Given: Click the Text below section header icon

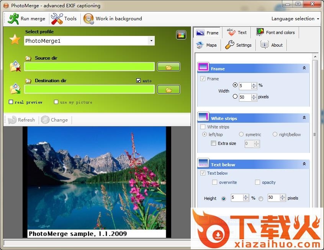Looking at the screenshot, I should click(203, 163).
